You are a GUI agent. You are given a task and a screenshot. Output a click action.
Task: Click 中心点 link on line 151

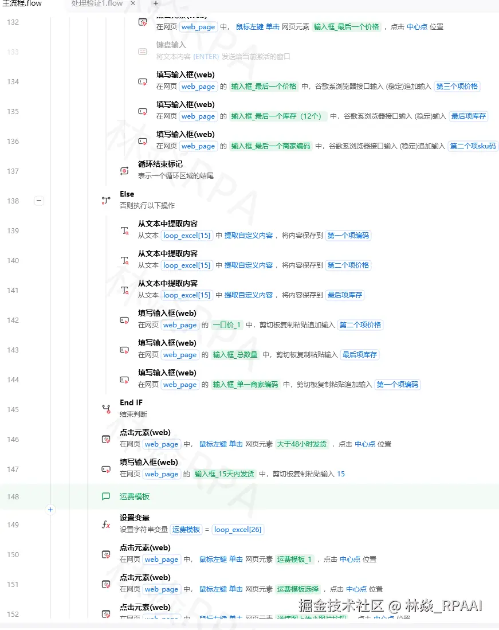(x=356, y=589)
